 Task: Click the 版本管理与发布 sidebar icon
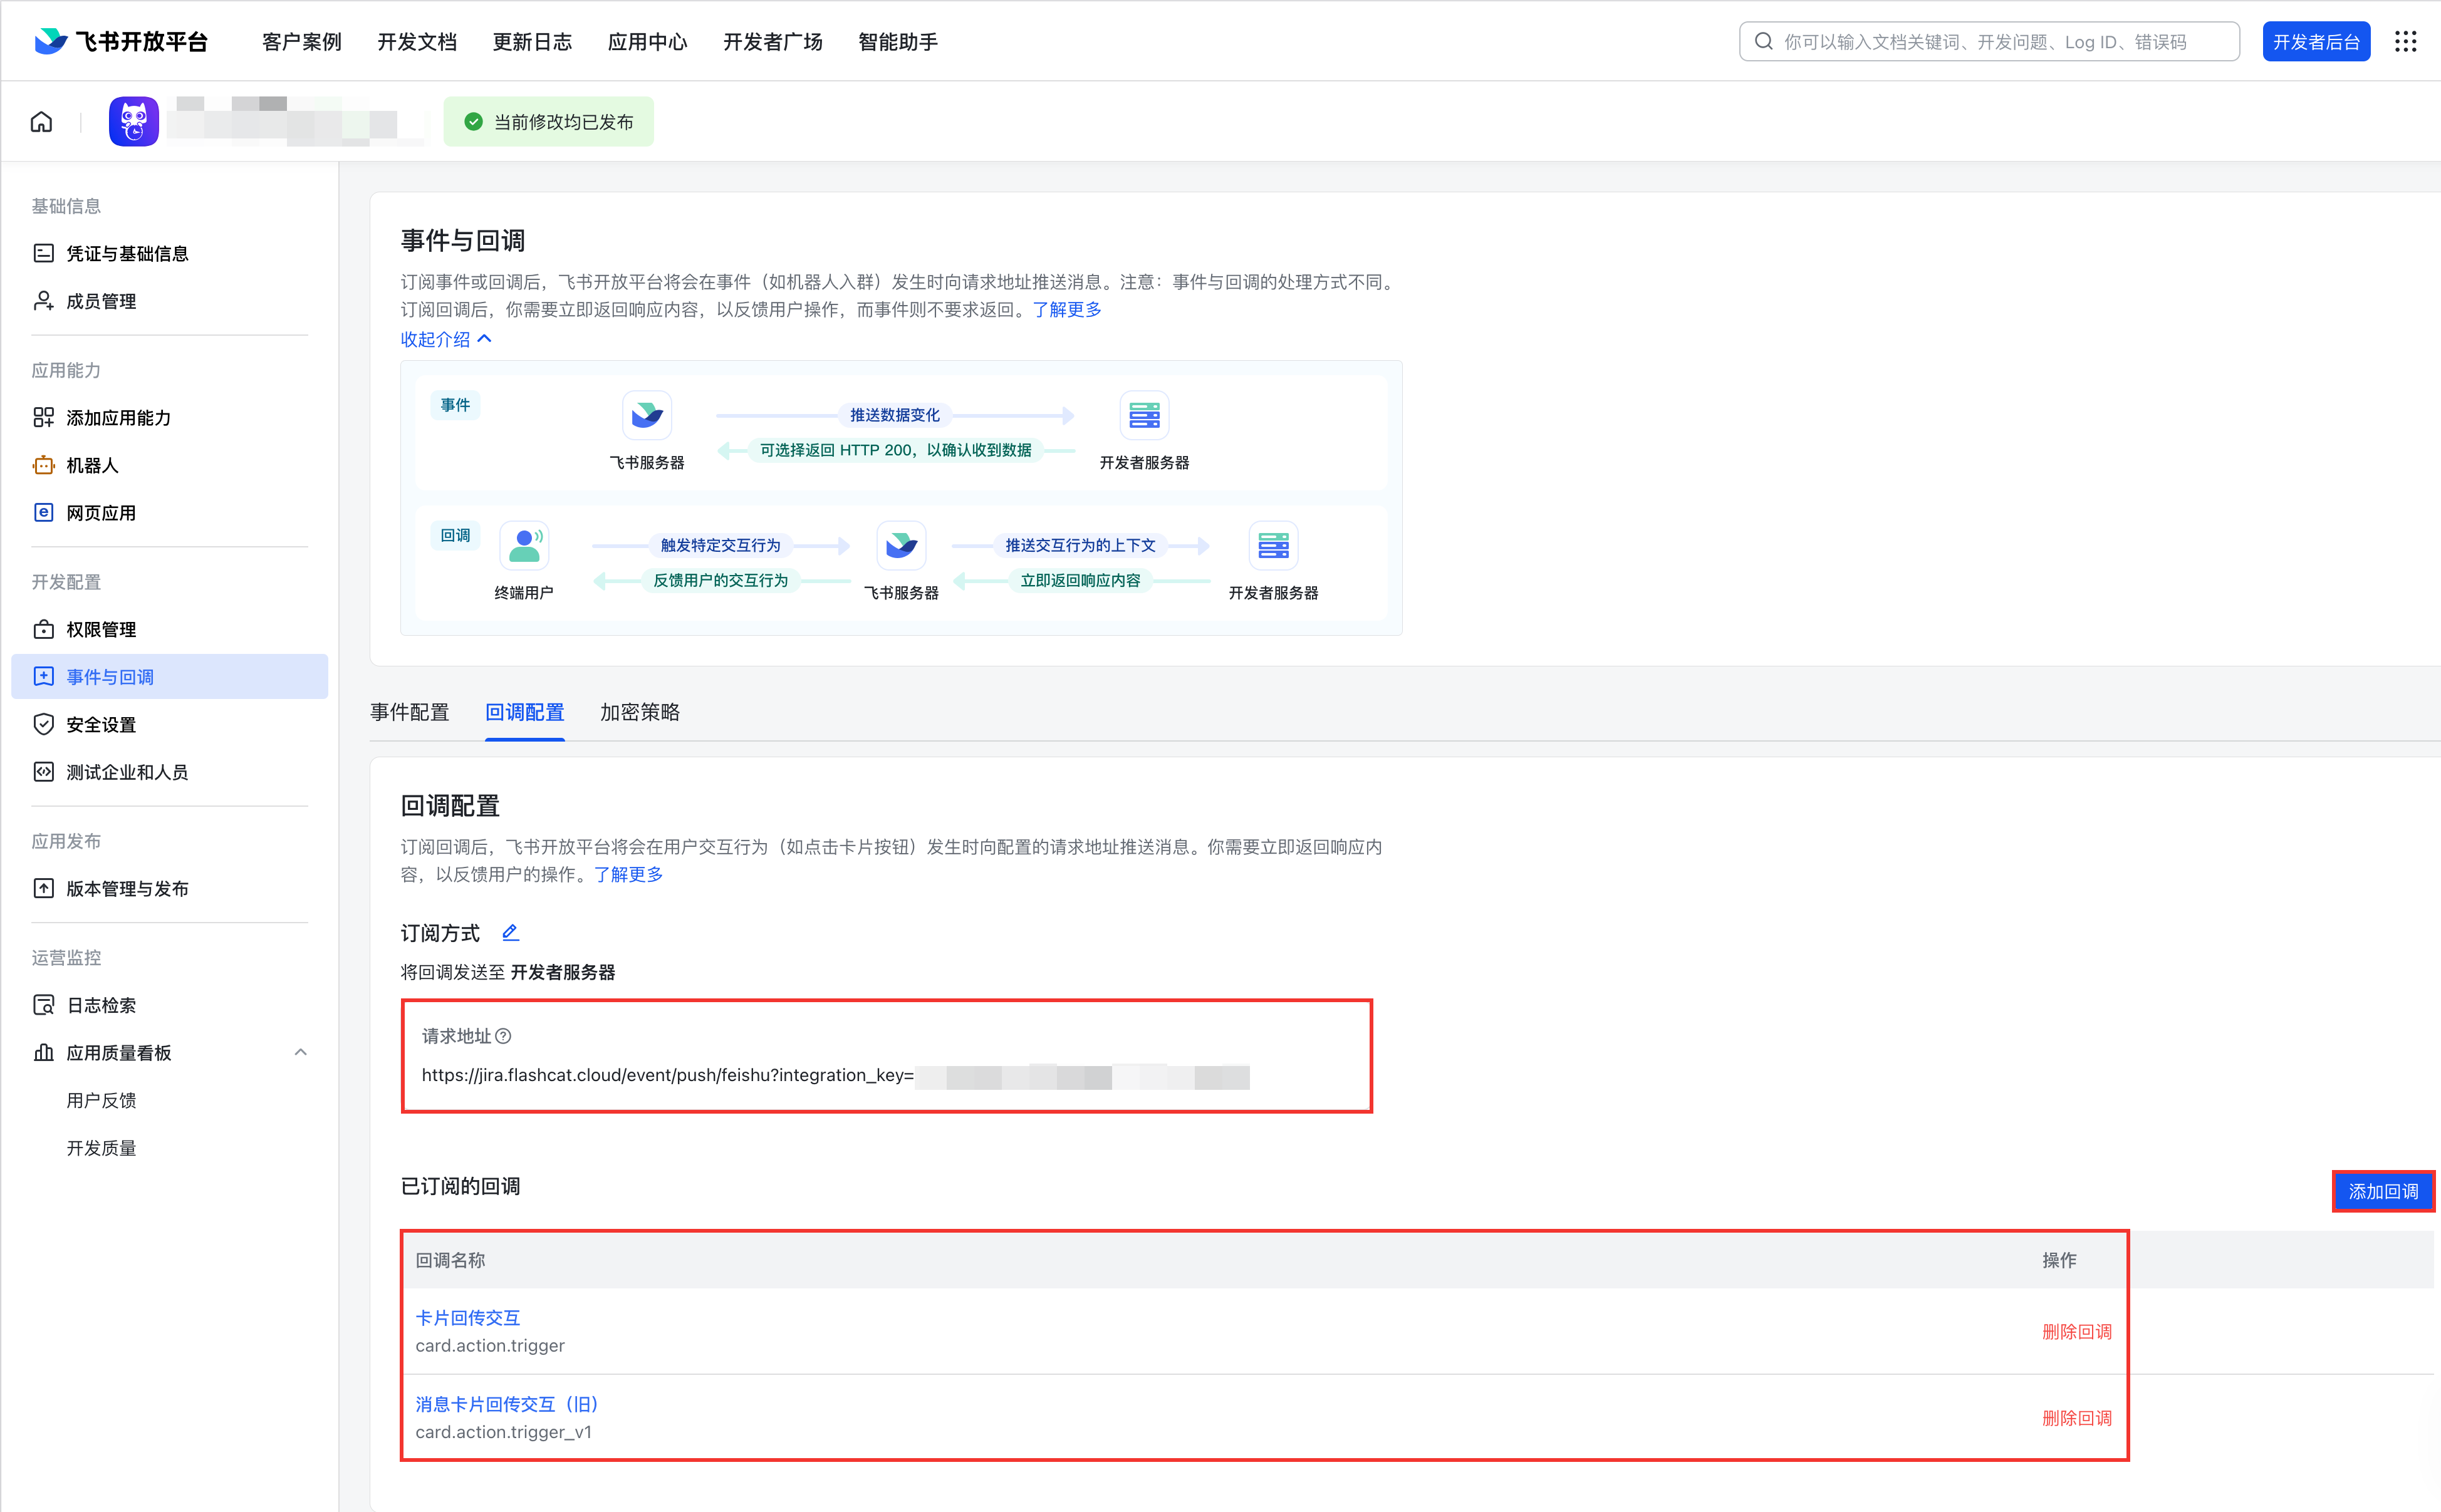point(43,888)
